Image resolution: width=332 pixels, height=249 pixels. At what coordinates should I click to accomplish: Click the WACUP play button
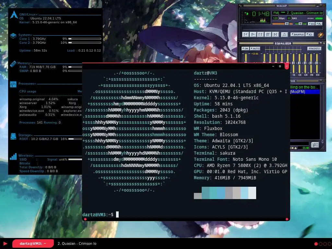(x=253, y=34)
